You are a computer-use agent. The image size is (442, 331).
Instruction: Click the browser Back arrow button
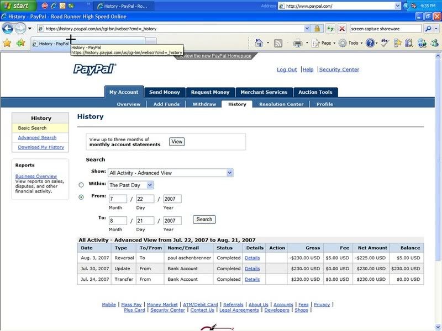8,28
